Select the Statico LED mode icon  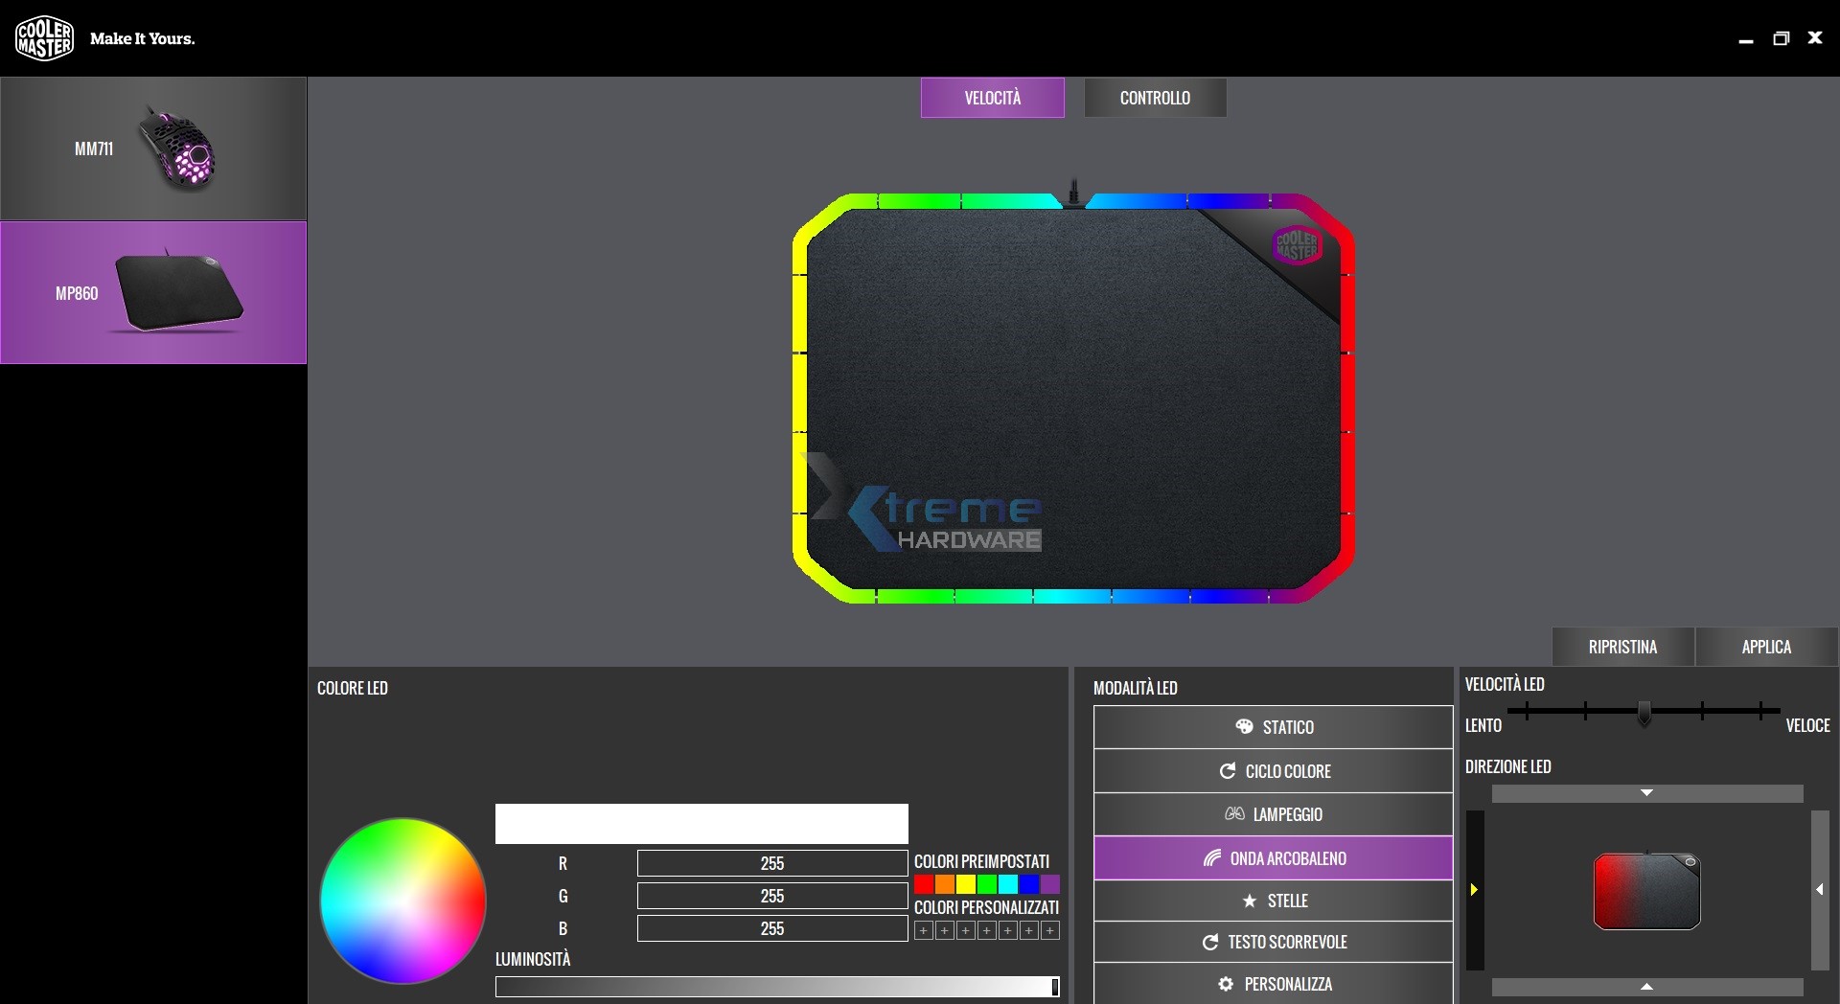[1245, 726]
